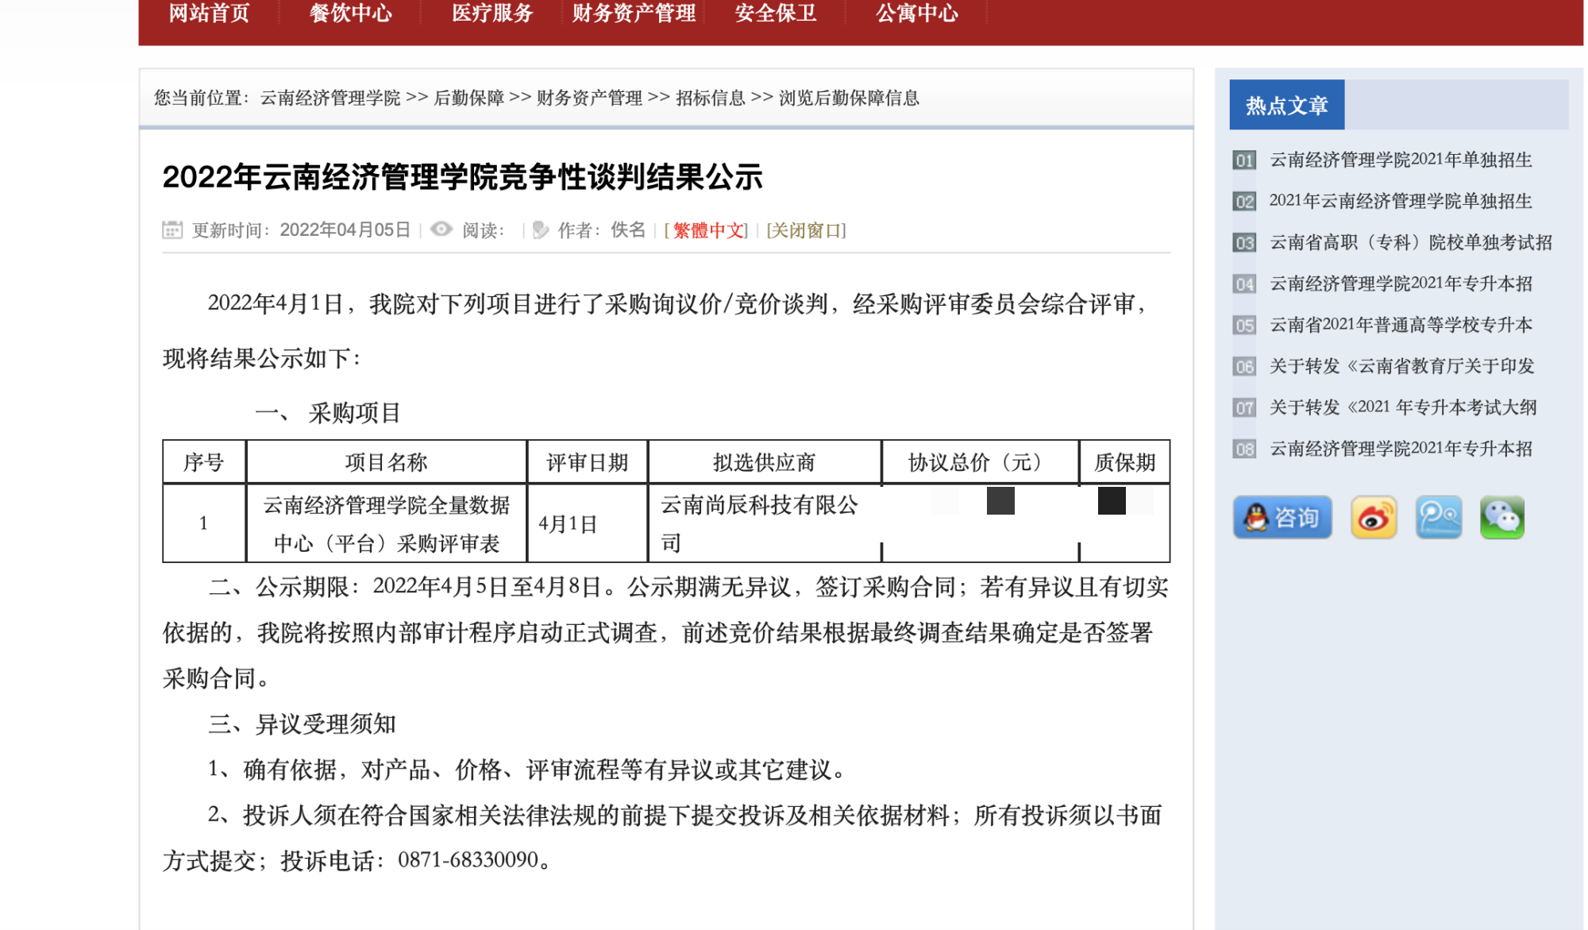Open hot article 03 云南省高职单独考试
Viewport: 1588px width, 930px height.
pyautogui.click(x=1410, y=242)
